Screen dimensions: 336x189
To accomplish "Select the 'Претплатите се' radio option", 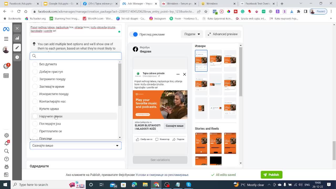I will (35, 131).
